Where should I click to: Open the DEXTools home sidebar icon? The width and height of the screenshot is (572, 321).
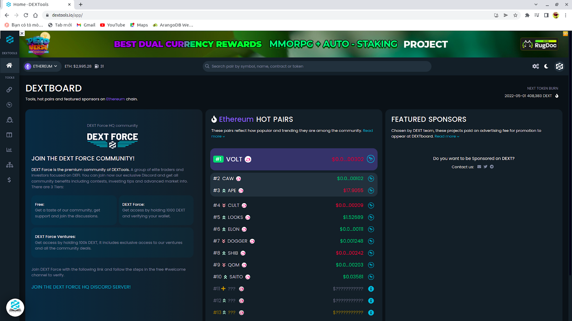(9, 65)
